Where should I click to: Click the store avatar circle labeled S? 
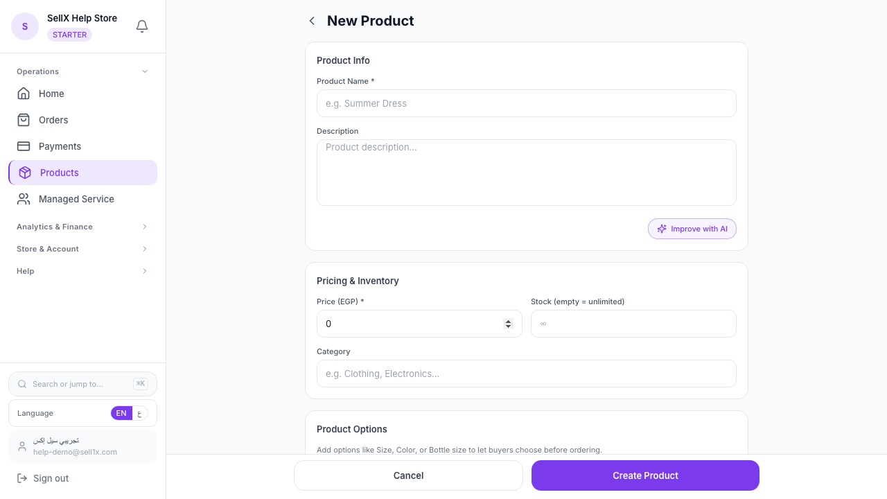pyautogui.click(x=25, y=26)
